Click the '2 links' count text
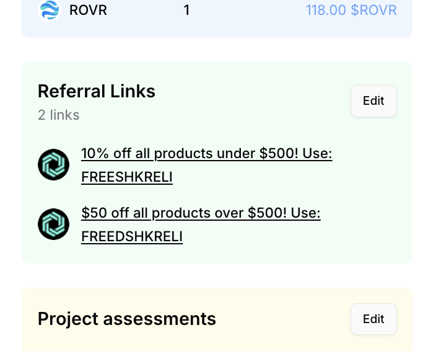 click(x=58, y=115)
